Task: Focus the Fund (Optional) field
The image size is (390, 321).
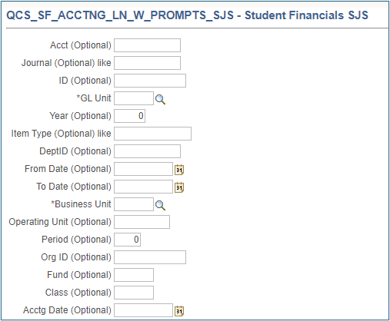Action: (x=134, y=275)
